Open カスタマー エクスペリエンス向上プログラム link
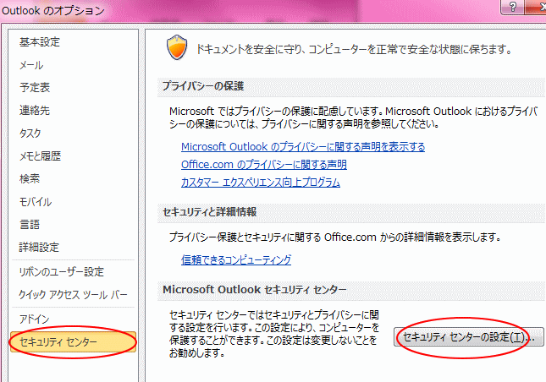This screenshot has height=382, width=546. point(261,183)
